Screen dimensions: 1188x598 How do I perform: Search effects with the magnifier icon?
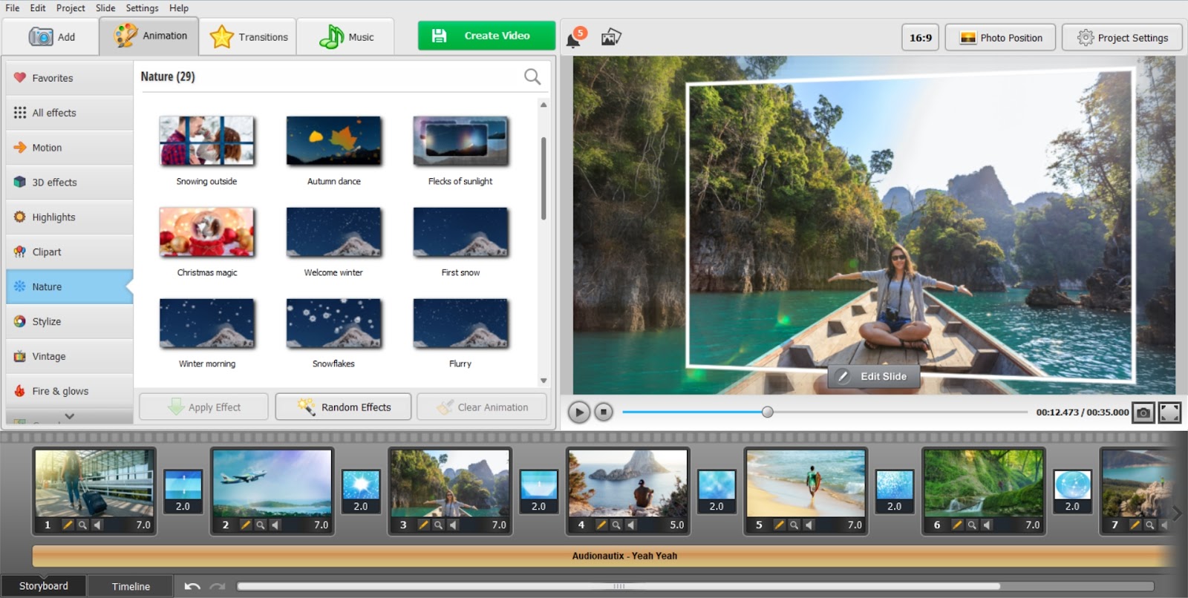532,76
